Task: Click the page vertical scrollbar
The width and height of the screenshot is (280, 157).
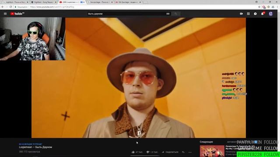Action: 279,36
